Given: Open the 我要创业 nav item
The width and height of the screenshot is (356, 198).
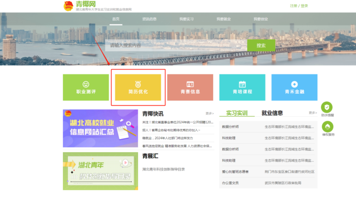Looking at the screenshot, I should click(x=261, y=19).
